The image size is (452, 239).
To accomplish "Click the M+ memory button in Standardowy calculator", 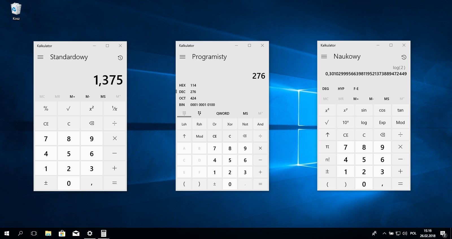I will [73, 96].
